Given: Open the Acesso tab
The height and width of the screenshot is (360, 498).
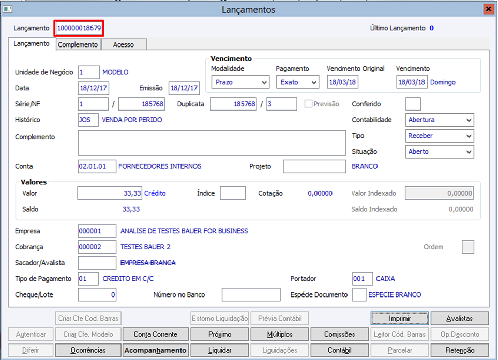Looking at the screenshot, I should coord(124,44).
